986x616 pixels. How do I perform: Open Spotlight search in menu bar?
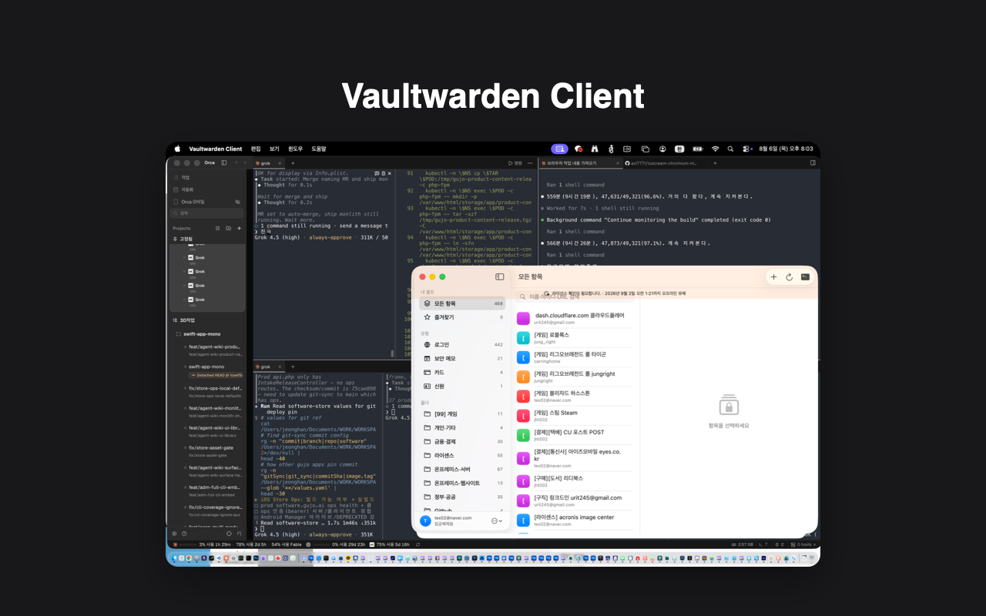tap(730, 149)
